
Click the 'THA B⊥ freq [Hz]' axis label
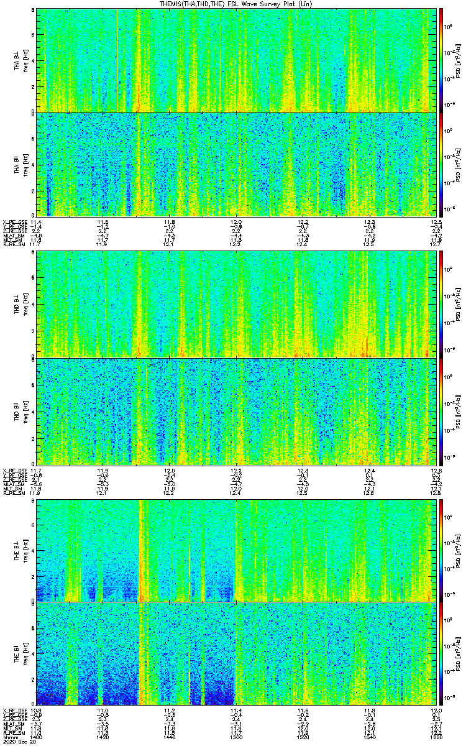[x=21, y=60]
